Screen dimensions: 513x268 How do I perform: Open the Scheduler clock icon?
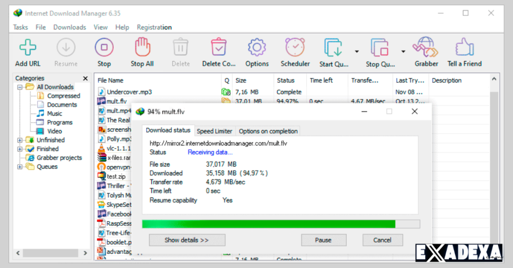(x=295, y=47)
